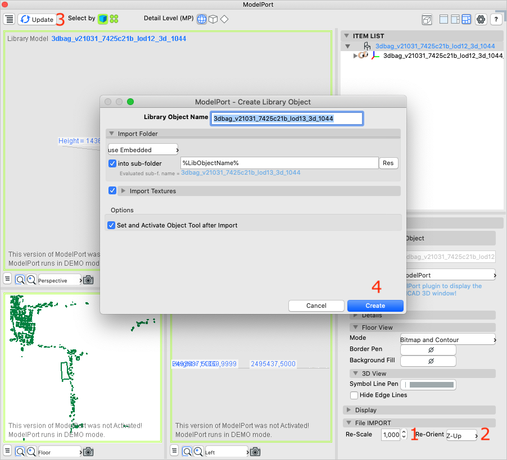Zoom to fit in Floor view
The image size is (507, 460).
point(20,452)
